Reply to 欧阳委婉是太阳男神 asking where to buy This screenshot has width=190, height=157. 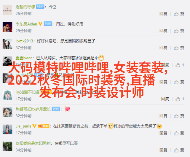(163, 150)
